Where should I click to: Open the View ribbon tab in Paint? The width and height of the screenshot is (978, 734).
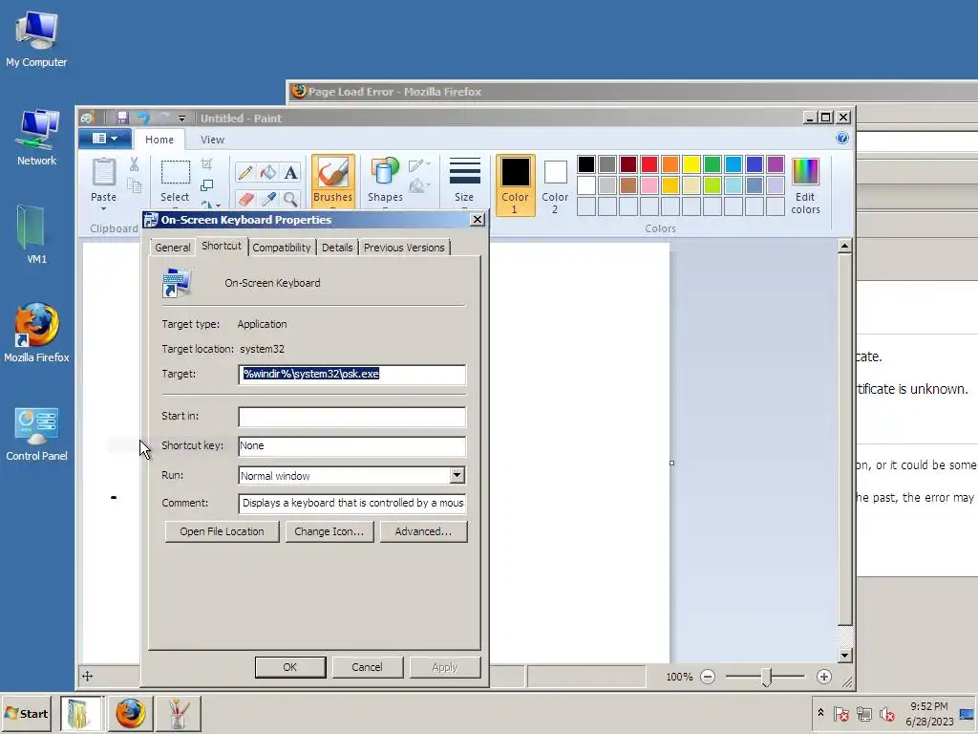212,140
